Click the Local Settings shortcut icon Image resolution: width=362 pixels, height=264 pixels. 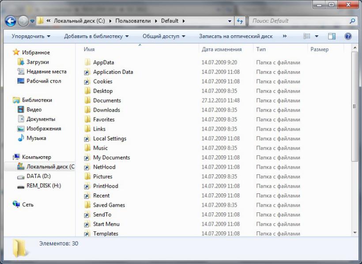(87, 138)
